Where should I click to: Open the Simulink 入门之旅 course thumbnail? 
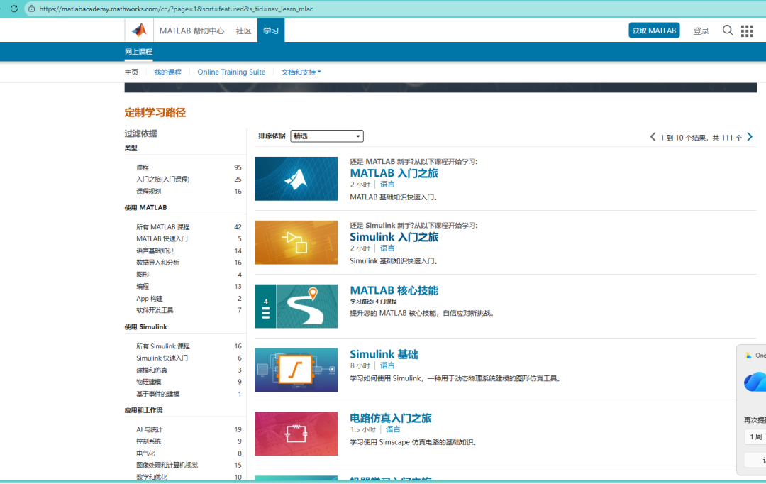(296, 243)
